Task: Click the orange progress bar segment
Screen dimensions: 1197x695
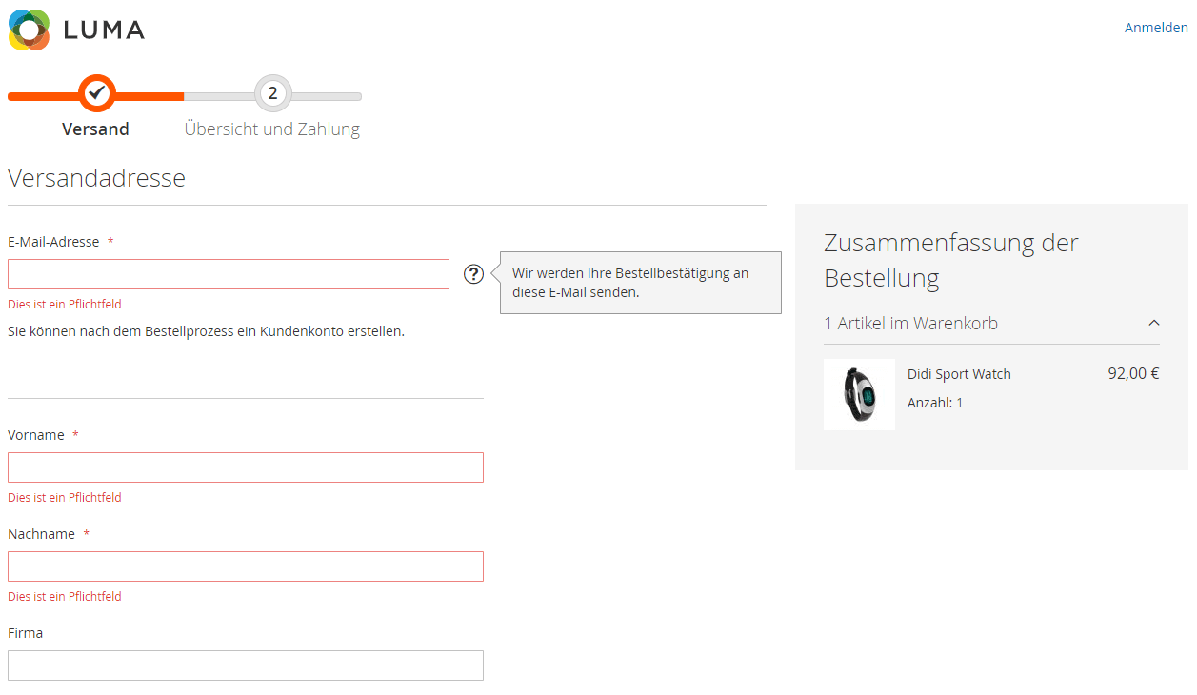Action: [48, 95]
